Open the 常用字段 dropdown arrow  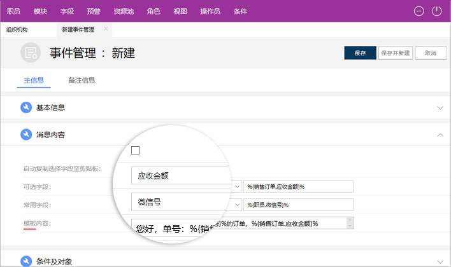237,204
